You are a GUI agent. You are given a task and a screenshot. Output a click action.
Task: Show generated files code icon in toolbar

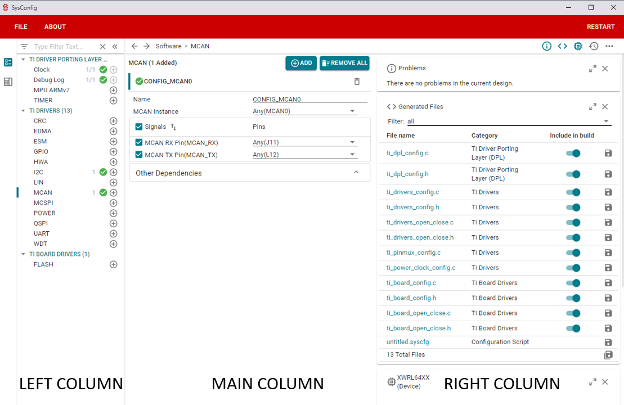coord(562,46)
